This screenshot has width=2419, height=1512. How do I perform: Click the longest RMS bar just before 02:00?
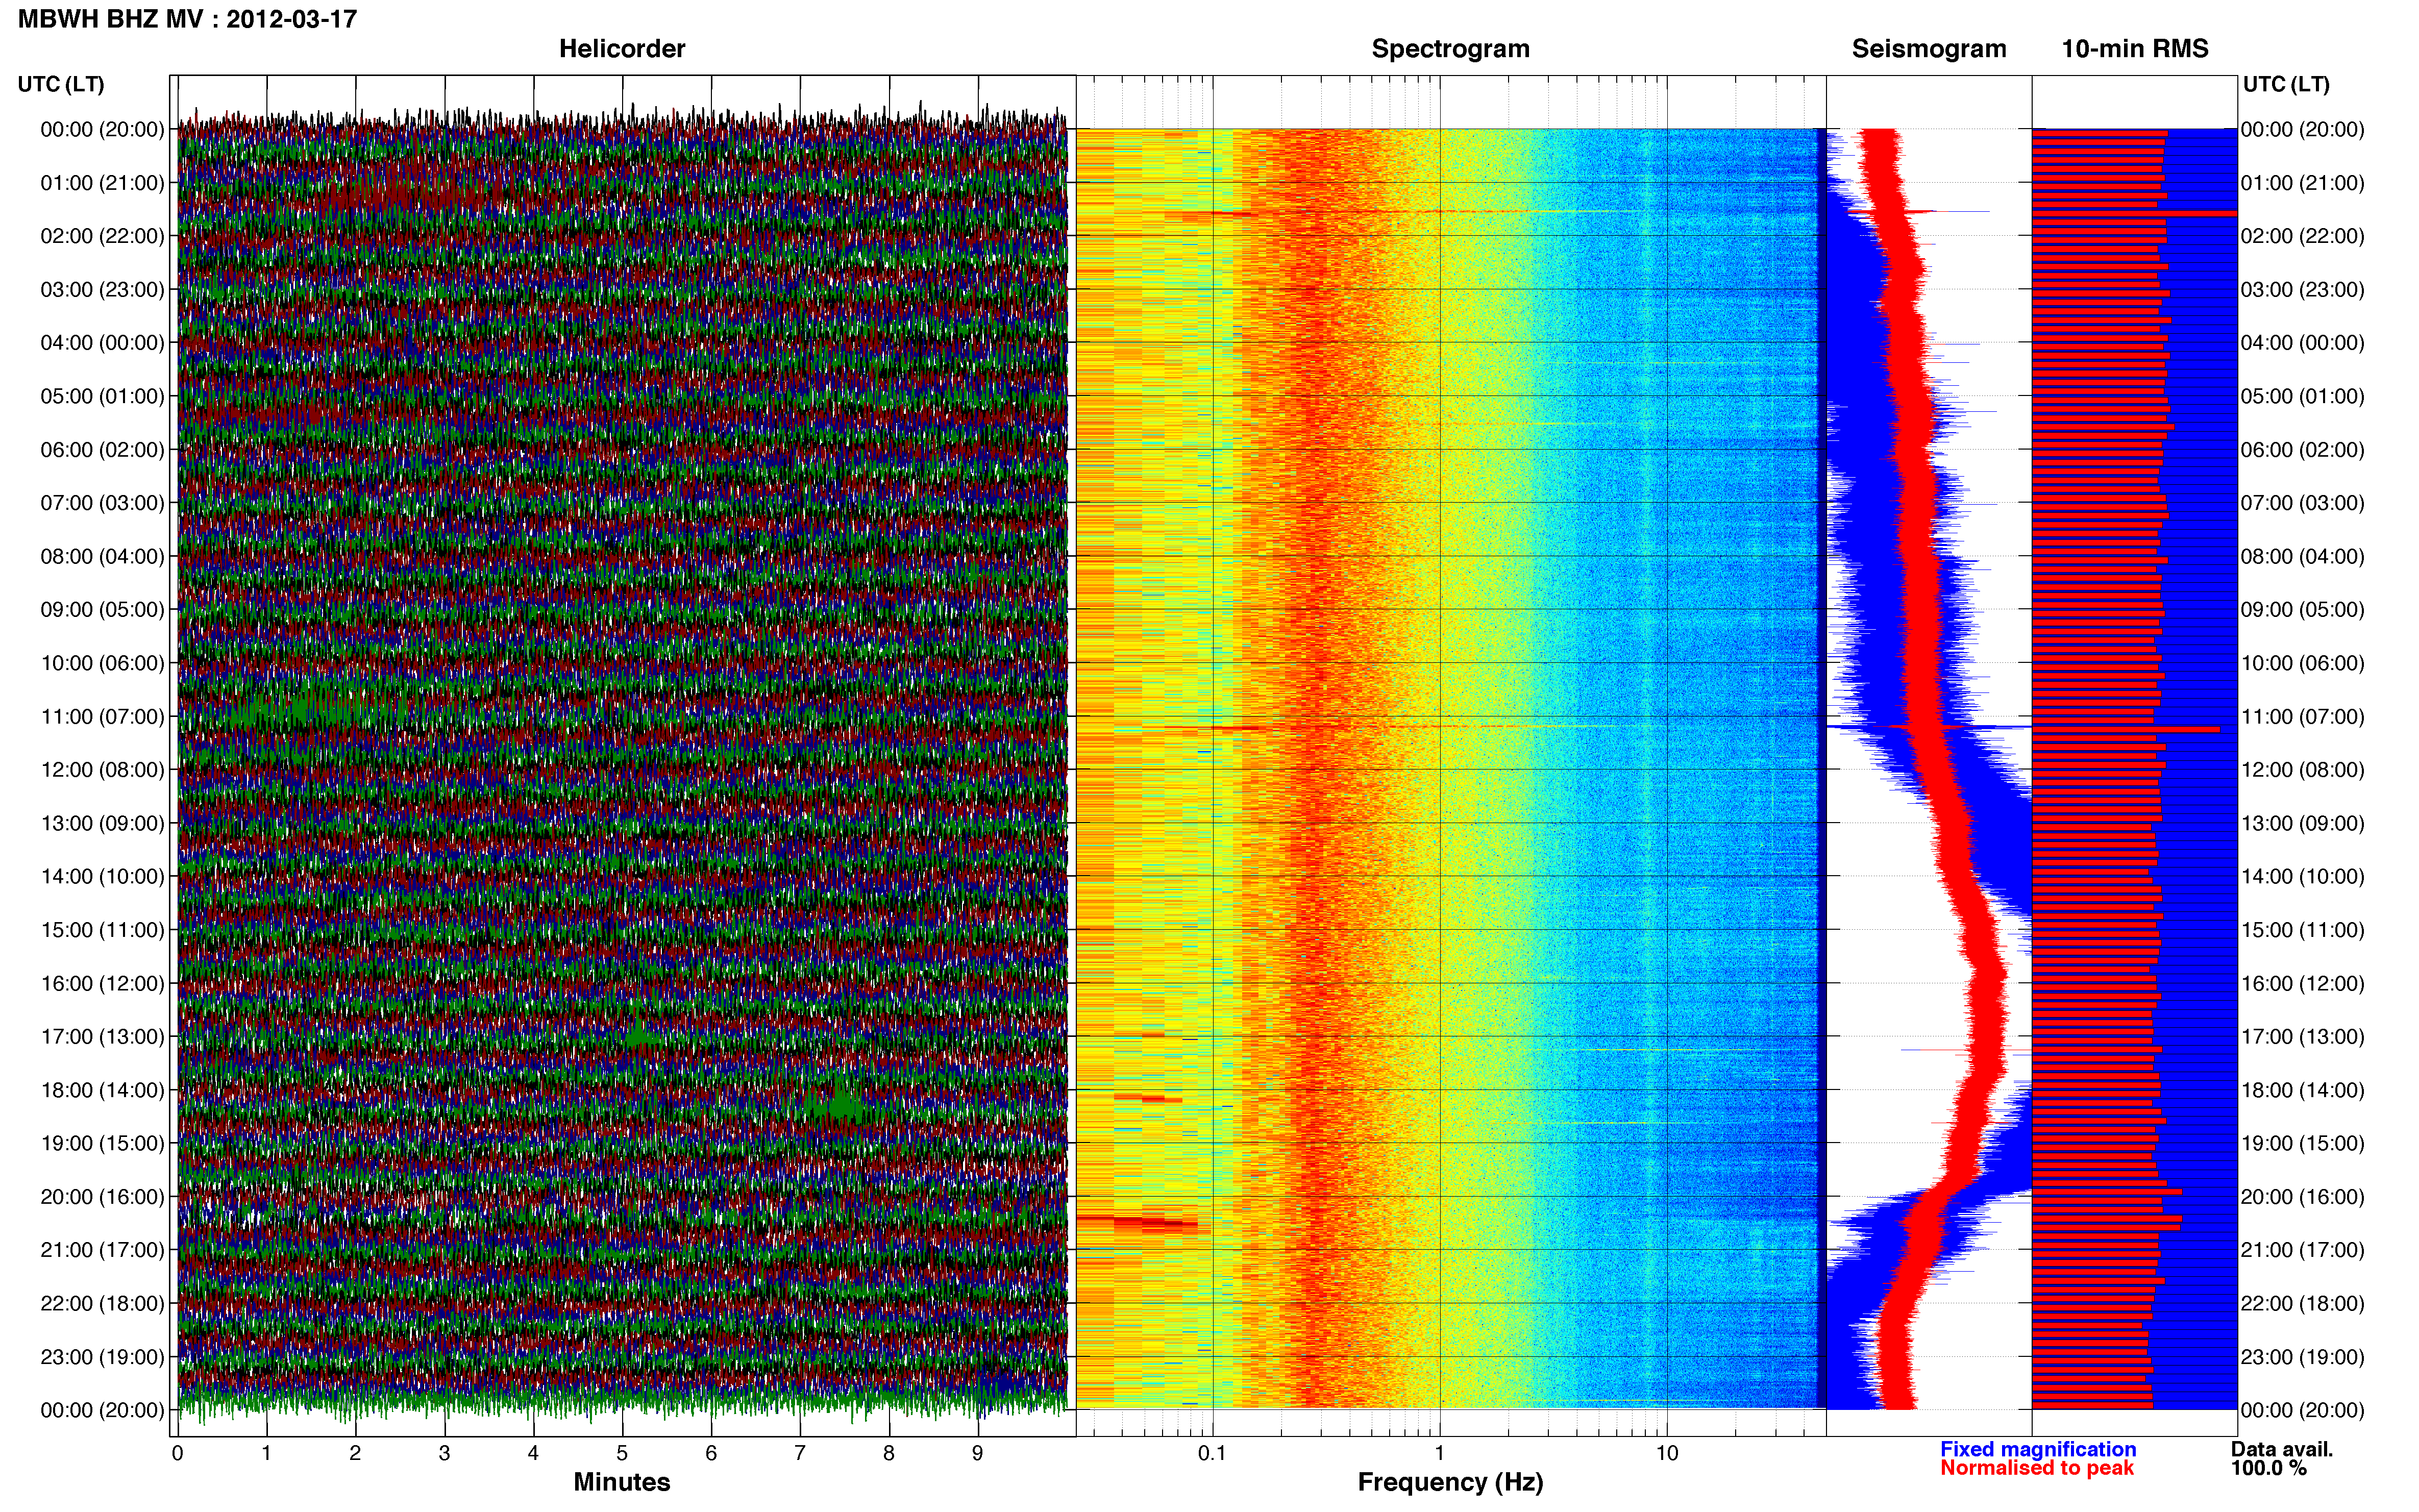[x=2134, y=213]
